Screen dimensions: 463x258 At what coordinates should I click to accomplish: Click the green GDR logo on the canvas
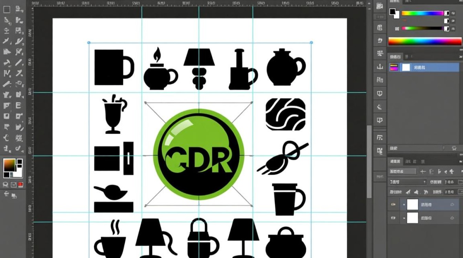[198, 154]
